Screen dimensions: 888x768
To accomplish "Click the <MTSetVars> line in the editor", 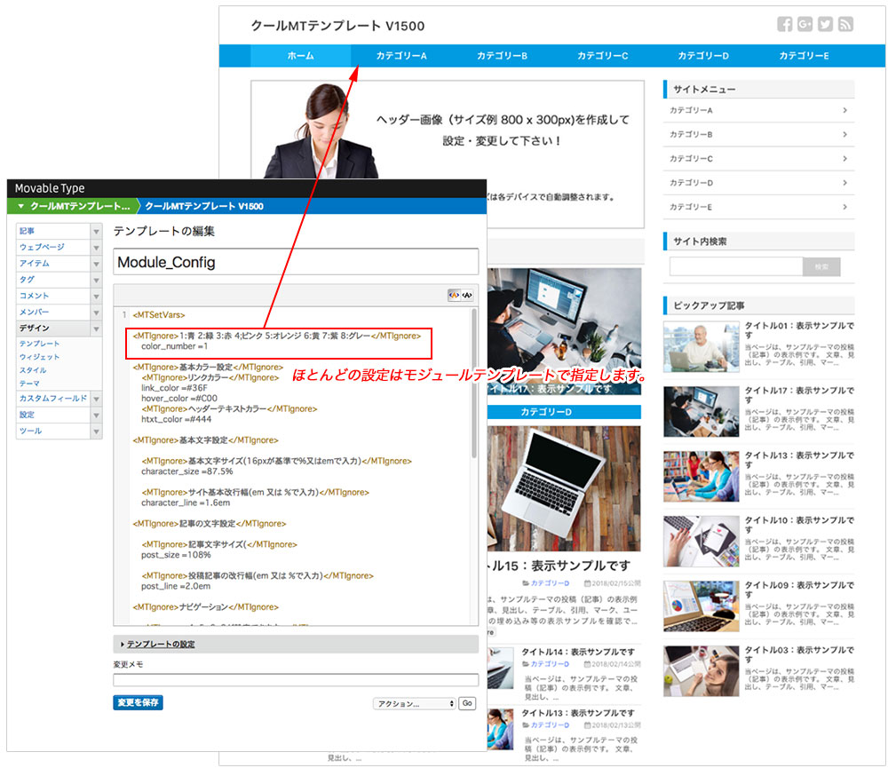I will pyautogui.click(x=159, y=315).
